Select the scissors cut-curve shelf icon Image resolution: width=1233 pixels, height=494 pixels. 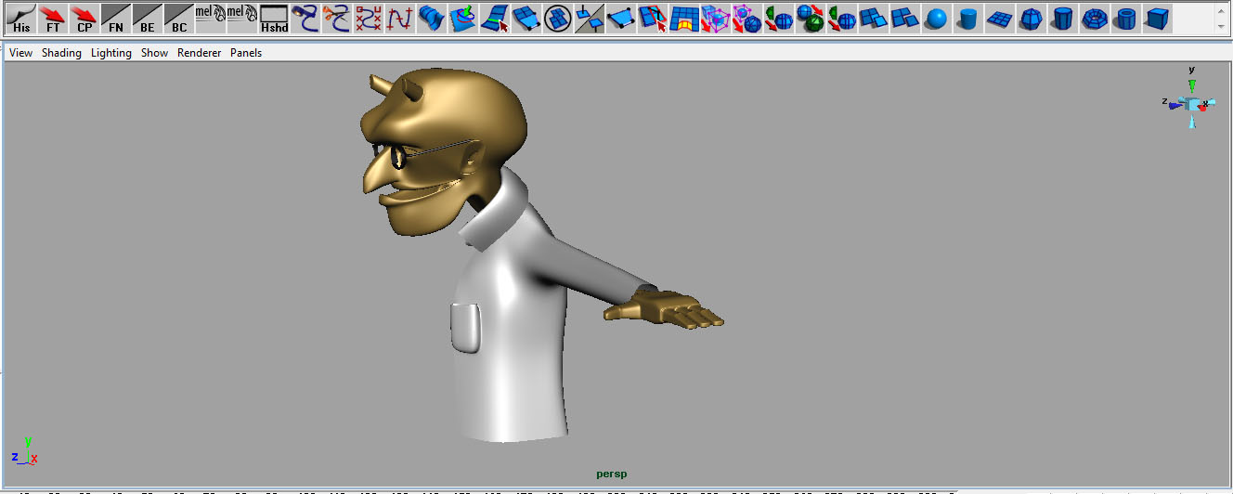pyautogui.click(x=337, y=19)
